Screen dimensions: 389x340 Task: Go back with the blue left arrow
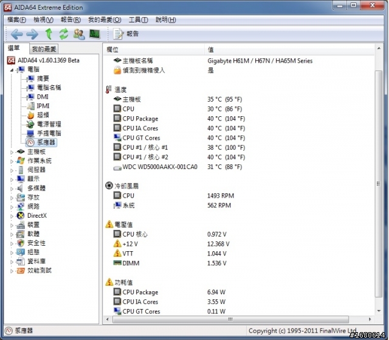pos(17,34)
